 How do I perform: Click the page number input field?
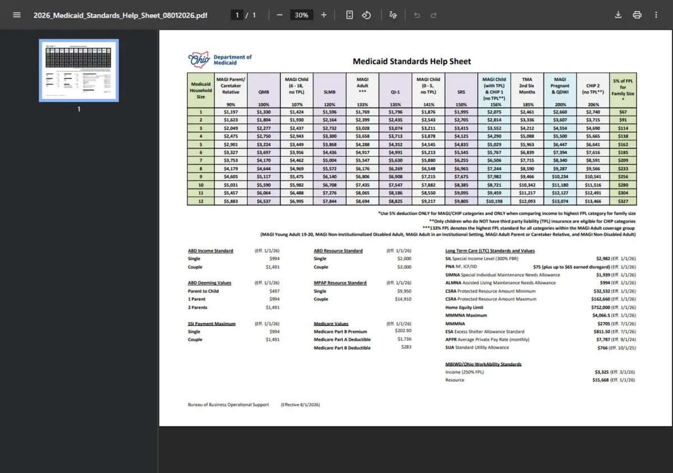(x=237, y=15)
